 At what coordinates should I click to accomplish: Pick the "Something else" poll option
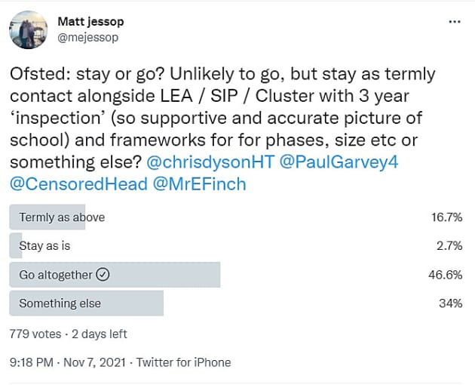tap(60, 303)
